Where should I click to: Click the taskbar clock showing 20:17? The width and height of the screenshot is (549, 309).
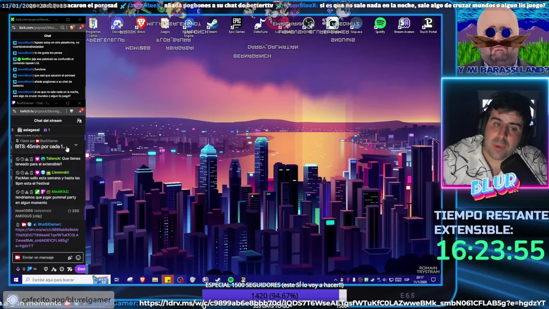point(419,280)
